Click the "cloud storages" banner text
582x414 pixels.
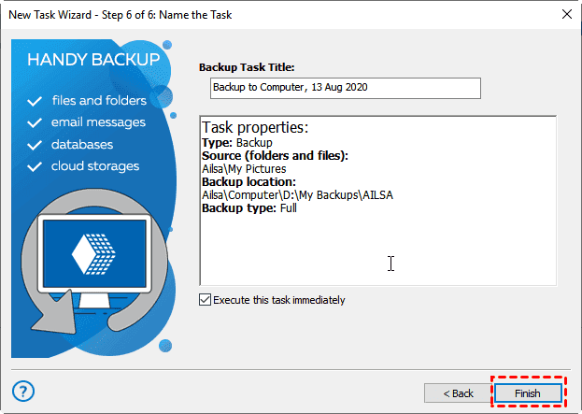coord(95,167)
